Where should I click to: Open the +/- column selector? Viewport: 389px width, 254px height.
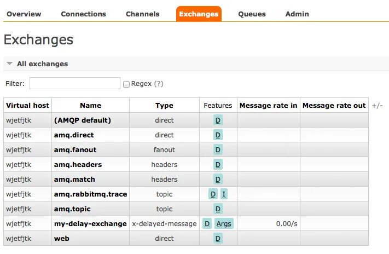pyautogui.click(x=377, y=106)
